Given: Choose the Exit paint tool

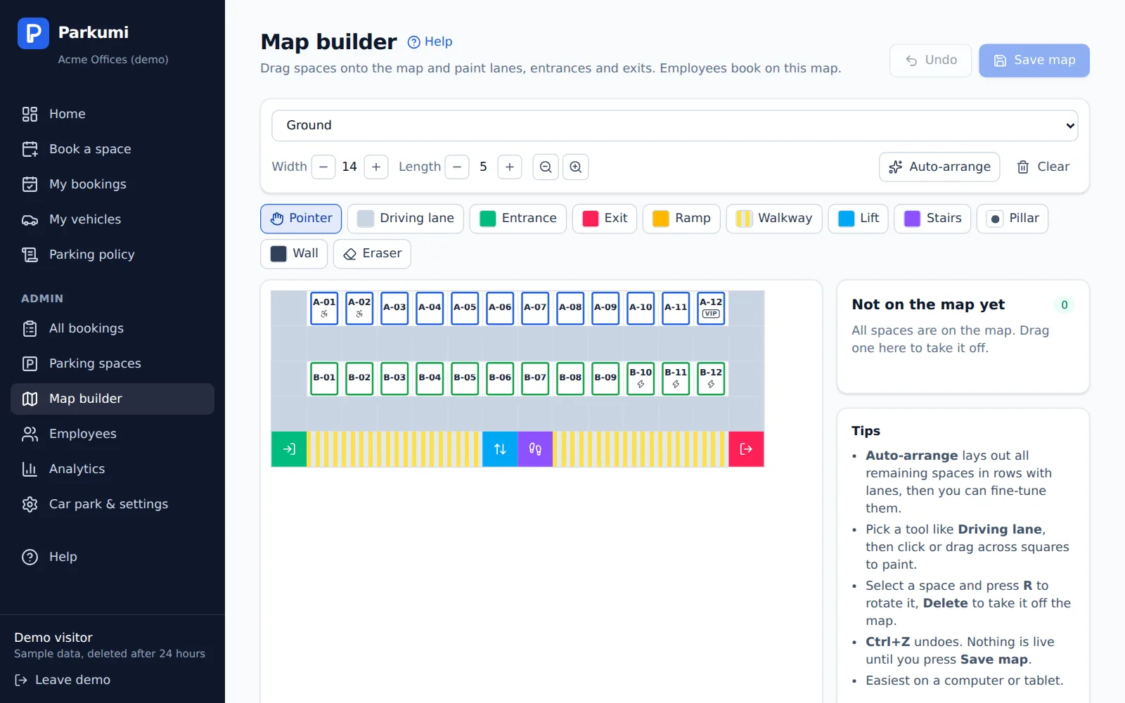Looking at the screenshot, I should tap(605, 219).
